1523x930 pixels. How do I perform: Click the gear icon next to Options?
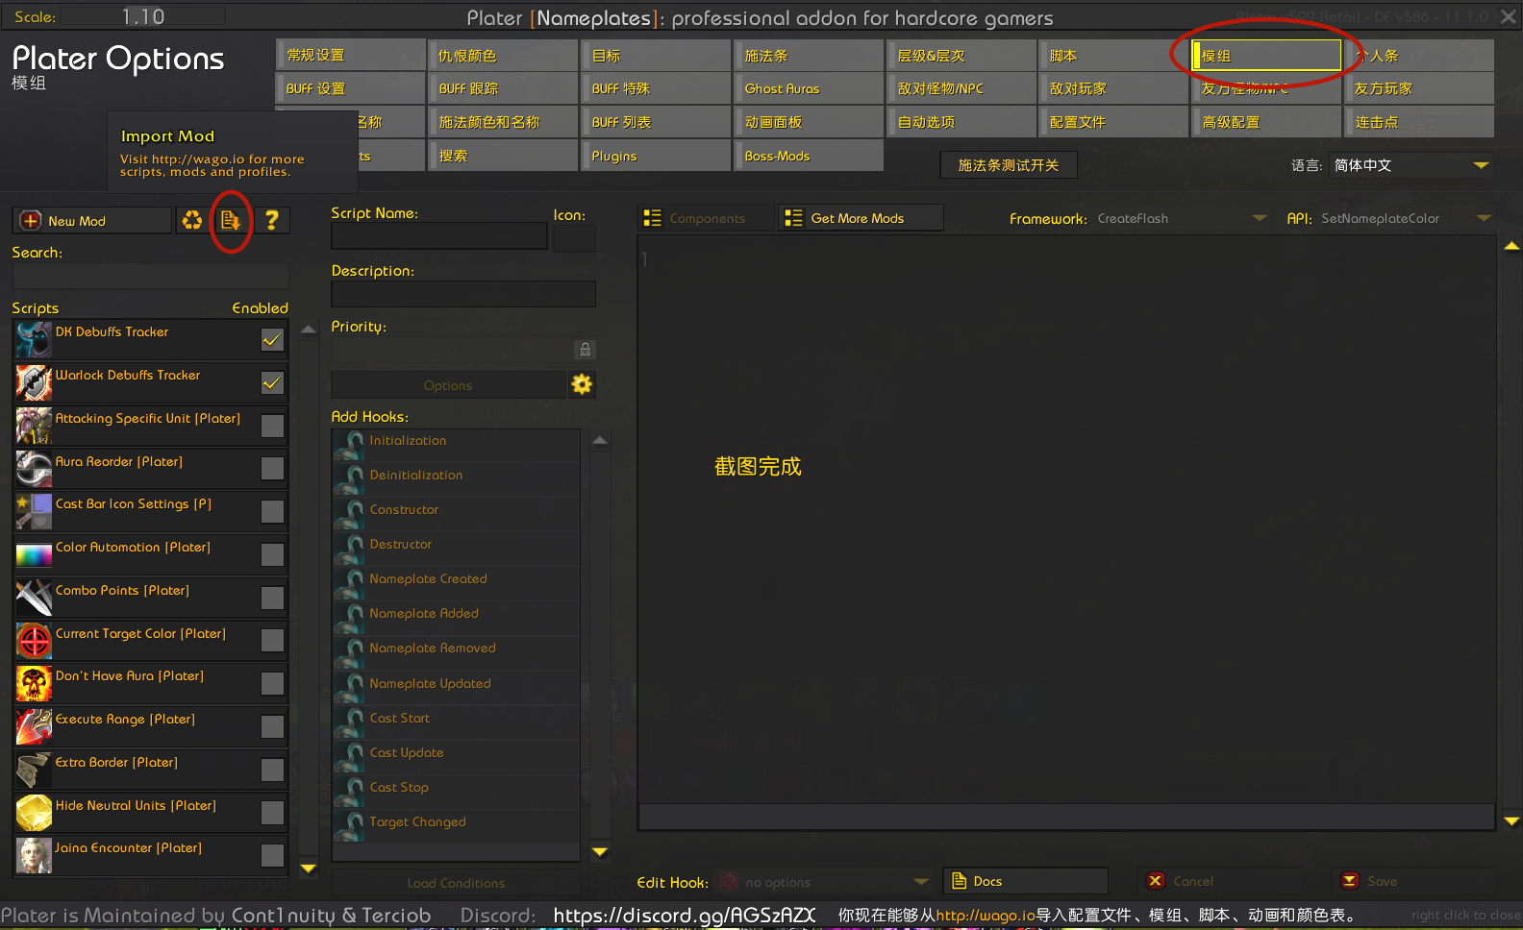pos(582,384)
